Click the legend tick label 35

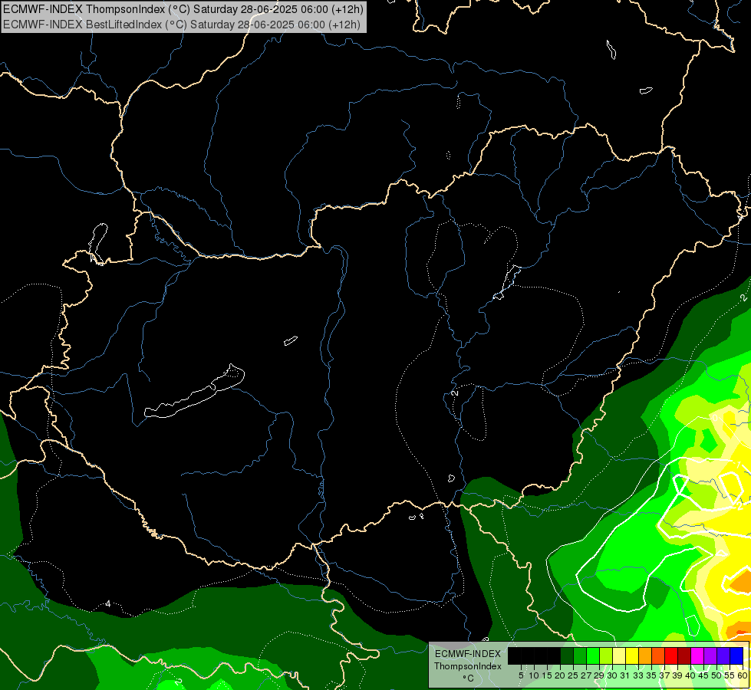pos(651,675)
